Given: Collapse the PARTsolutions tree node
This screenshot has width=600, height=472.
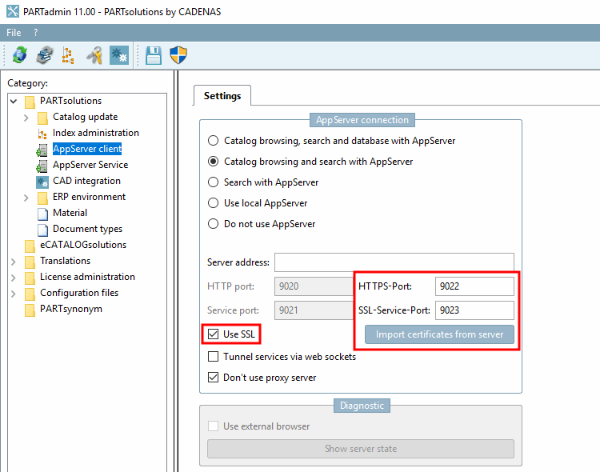Looking at the screenshot, I should tap(14, 101).
